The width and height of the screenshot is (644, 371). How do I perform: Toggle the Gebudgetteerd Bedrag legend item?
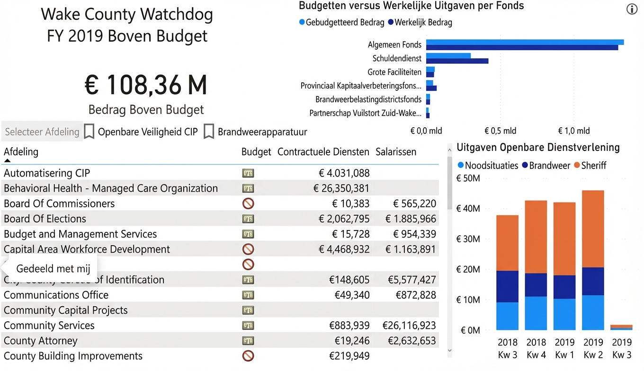pyautogui.click(x=341, y=22)
